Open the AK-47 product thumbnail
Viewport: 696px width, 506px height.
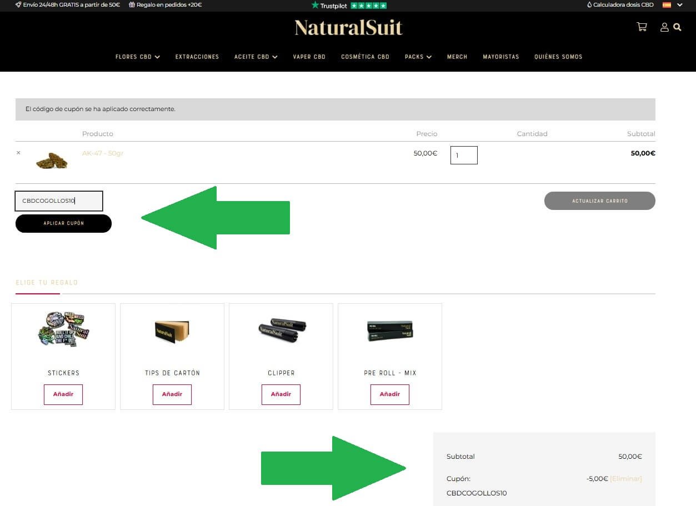click(x=52, y=161)
